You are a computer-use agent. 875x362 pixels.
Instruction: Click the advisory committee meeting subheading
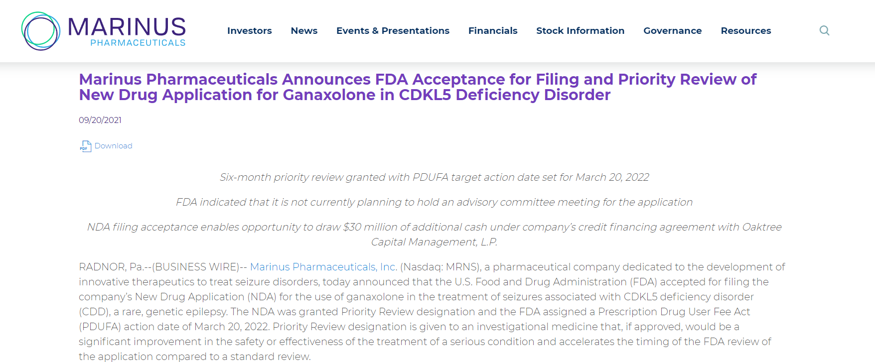434,202
